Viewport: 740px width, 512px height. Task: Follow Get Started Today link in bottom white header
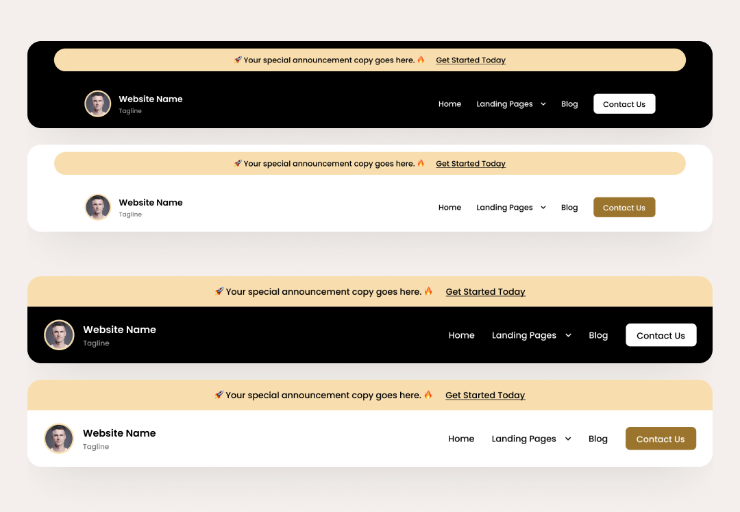point(485,395)
